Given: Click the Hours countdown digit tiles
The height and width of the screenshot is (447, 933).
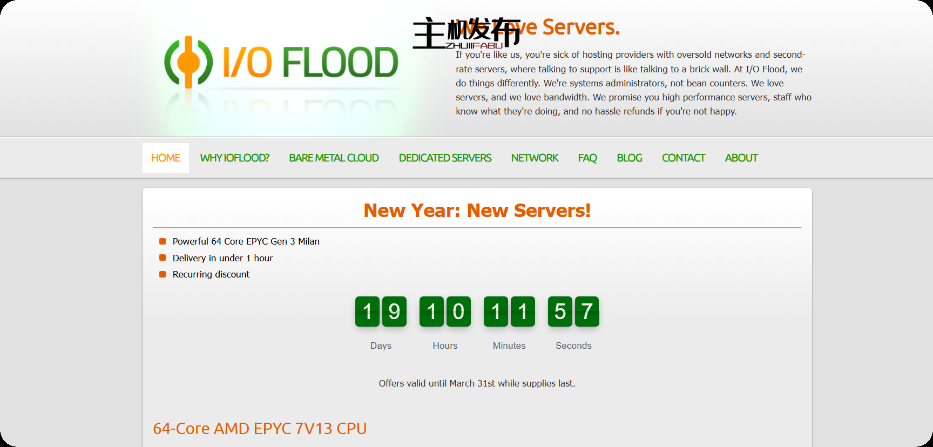Looking at the screenshot, I should 445,311.
